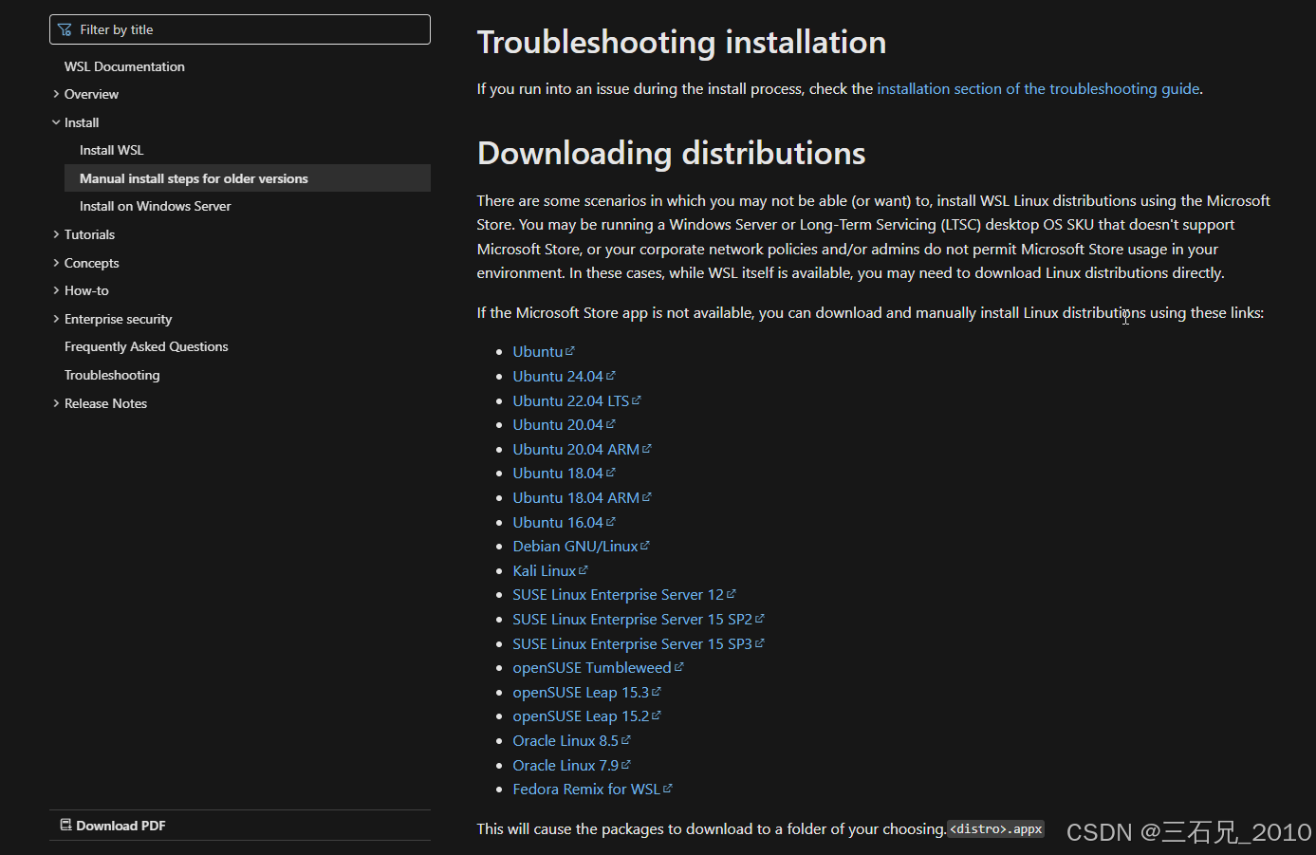Open the openSUSE Leap 15.3 link

[x=581, y=692]
